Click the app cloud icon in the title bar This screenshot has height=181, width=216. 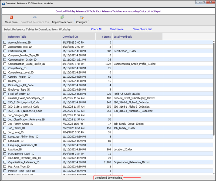3,4
